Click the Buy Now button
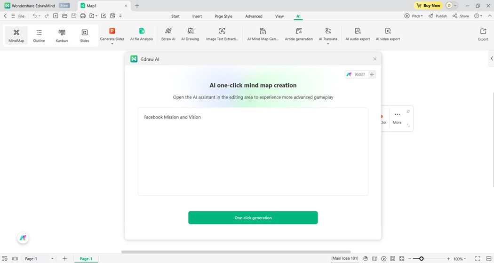This screenshot has height=263, width=494. 429,5
